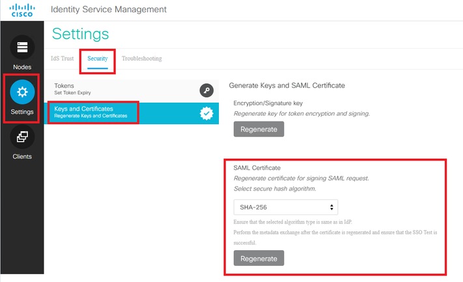Click the Regenerate key for token encryption text
Screen dimensions: 463x282
302,114
